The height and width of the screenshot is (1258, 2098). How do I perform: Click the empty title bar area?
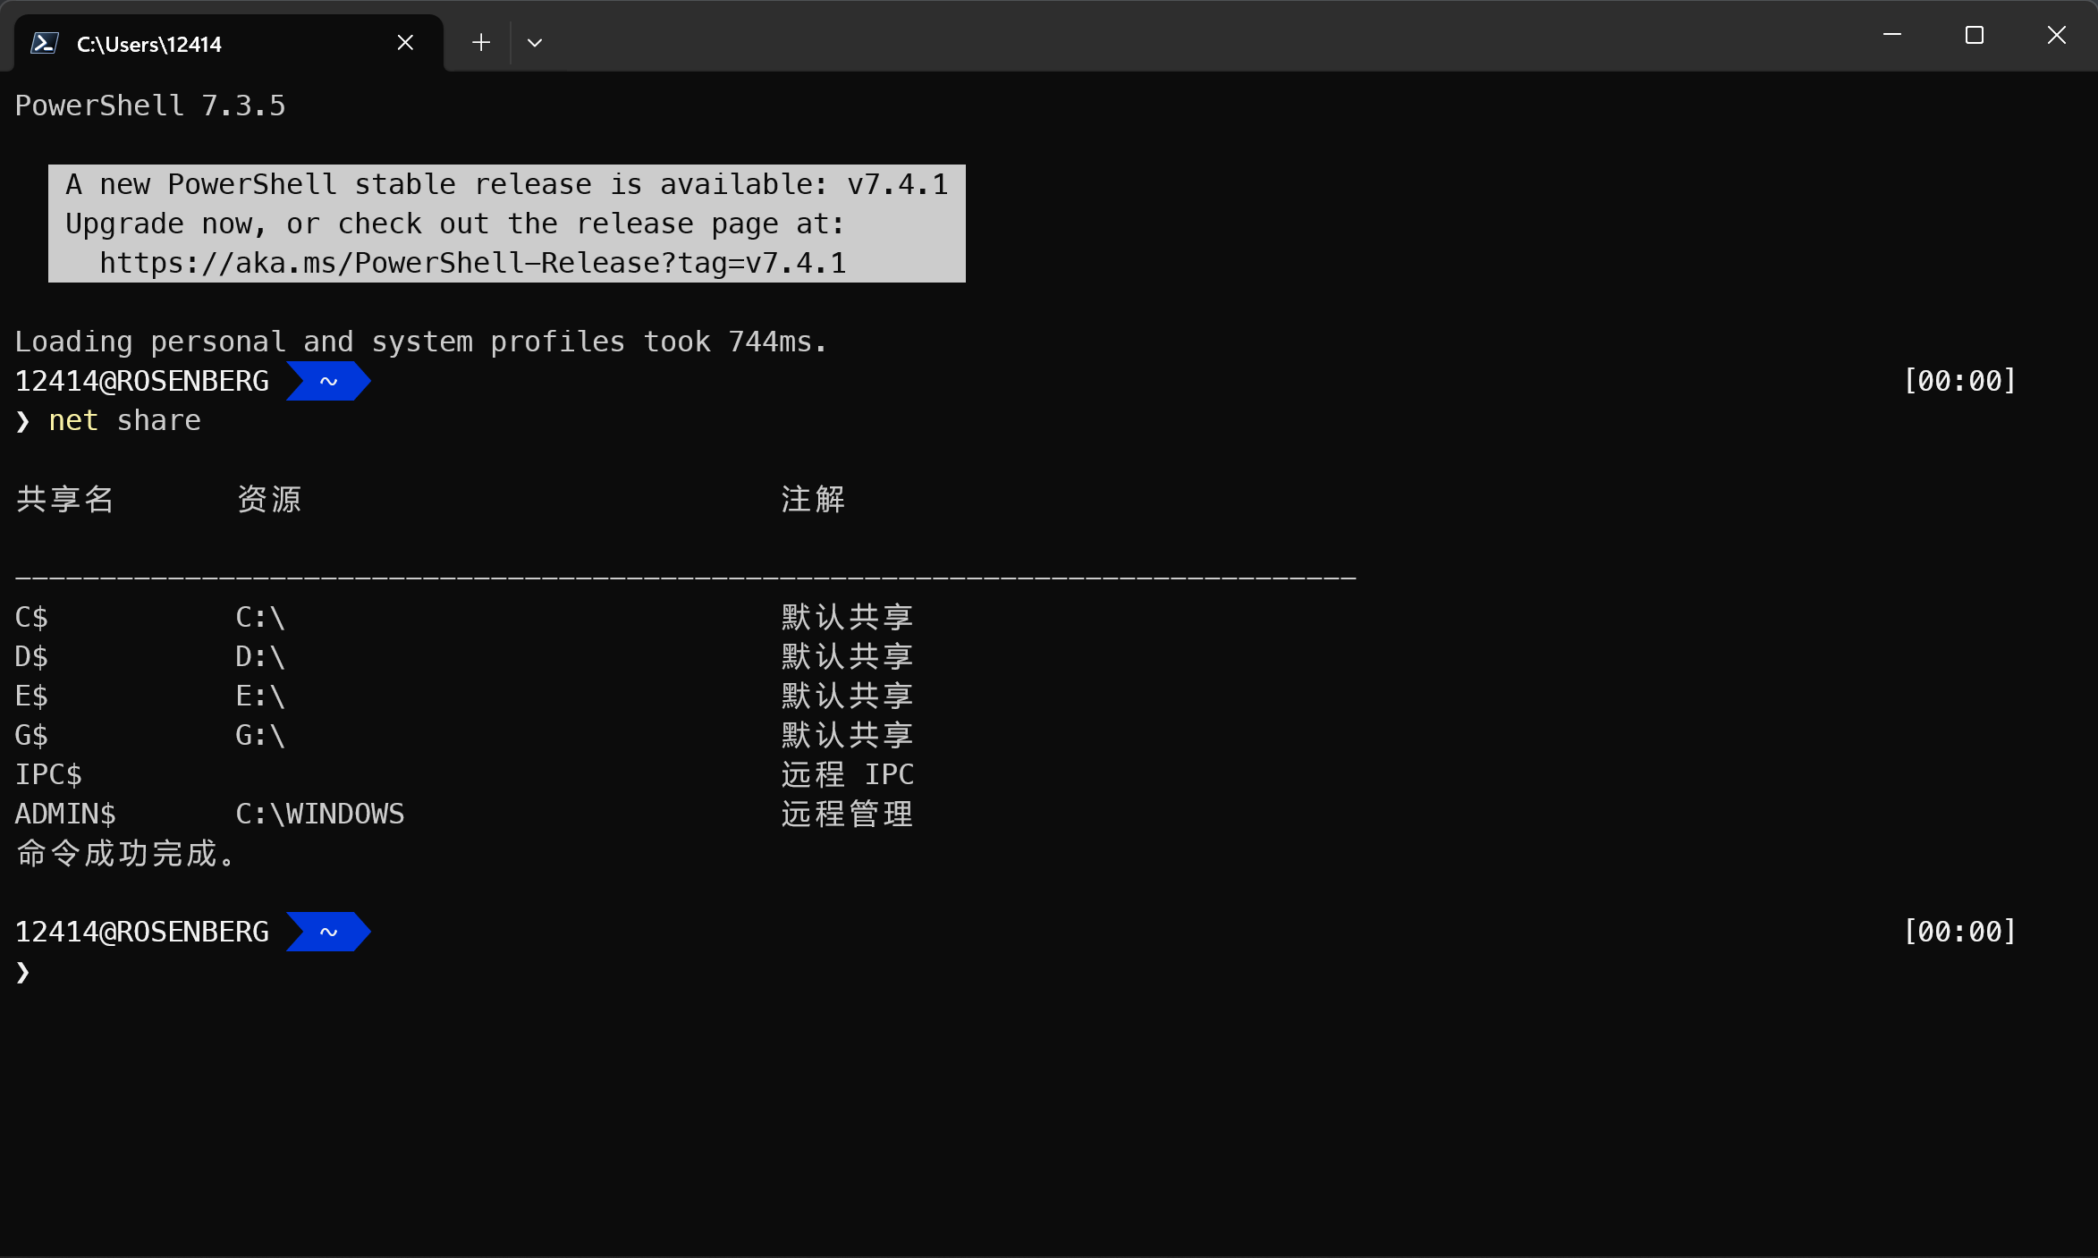point(1163,38)
